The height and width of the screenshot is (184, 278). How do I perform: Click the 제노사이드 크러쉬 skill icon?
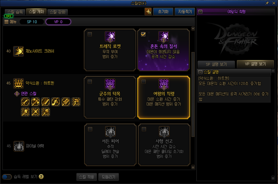(x=18, y=51)
